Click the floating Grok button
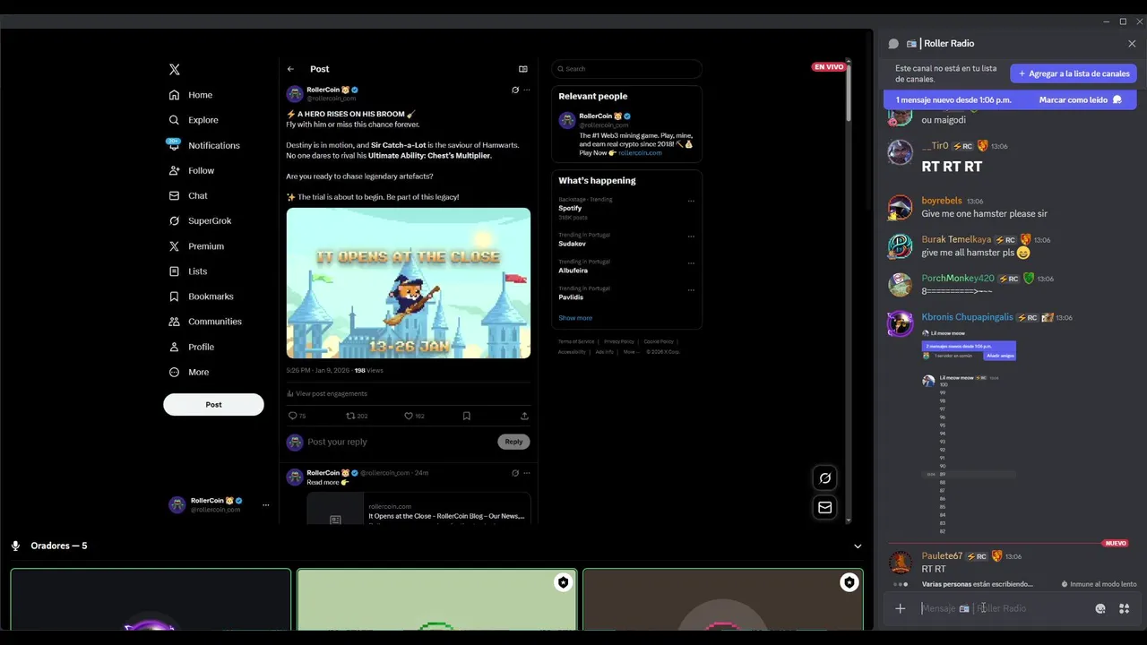 click(825, 478)
